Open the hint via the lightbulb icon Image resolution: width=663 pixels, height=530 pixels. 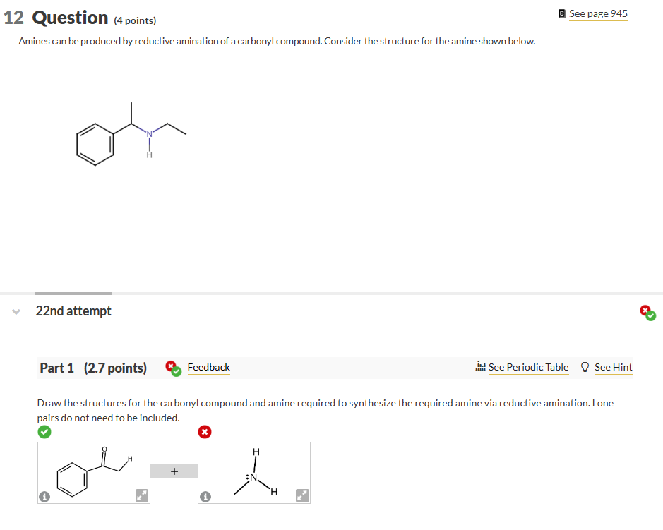click(584, 366)
